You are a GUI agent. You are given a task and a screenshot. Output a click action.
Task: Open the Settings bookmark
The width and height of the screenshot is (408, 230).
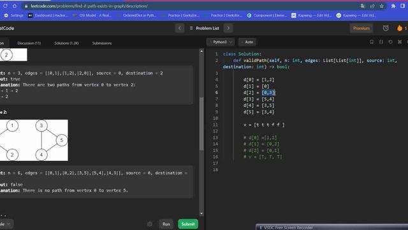coord(14,15)
